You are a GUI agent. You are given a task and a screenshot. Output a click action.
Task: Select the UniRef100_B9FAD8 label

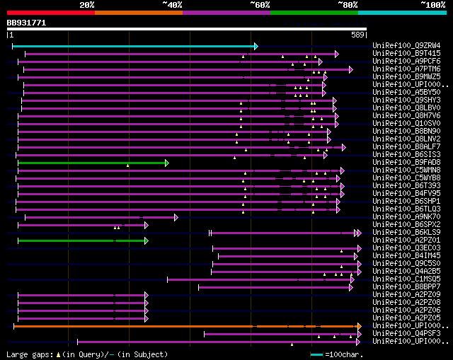406,162
